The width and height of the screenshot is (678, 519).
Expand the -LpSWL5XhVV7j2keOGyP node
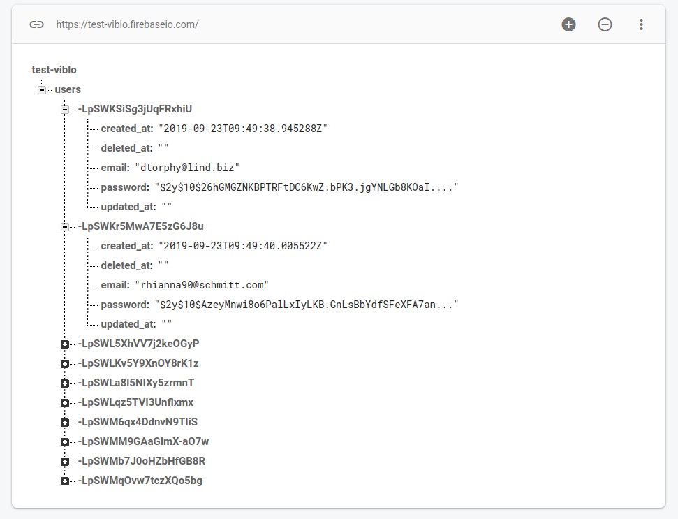coord(65,344)
